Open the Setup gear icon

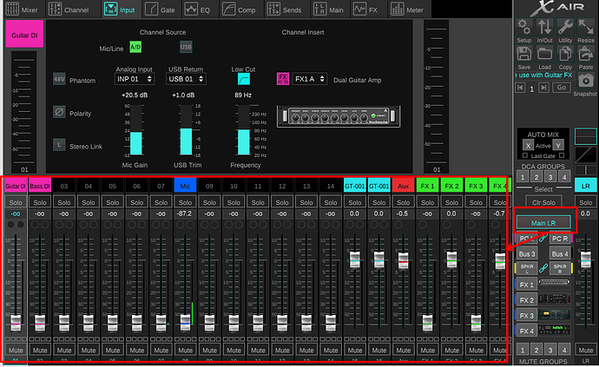click(x=523, y=29)
